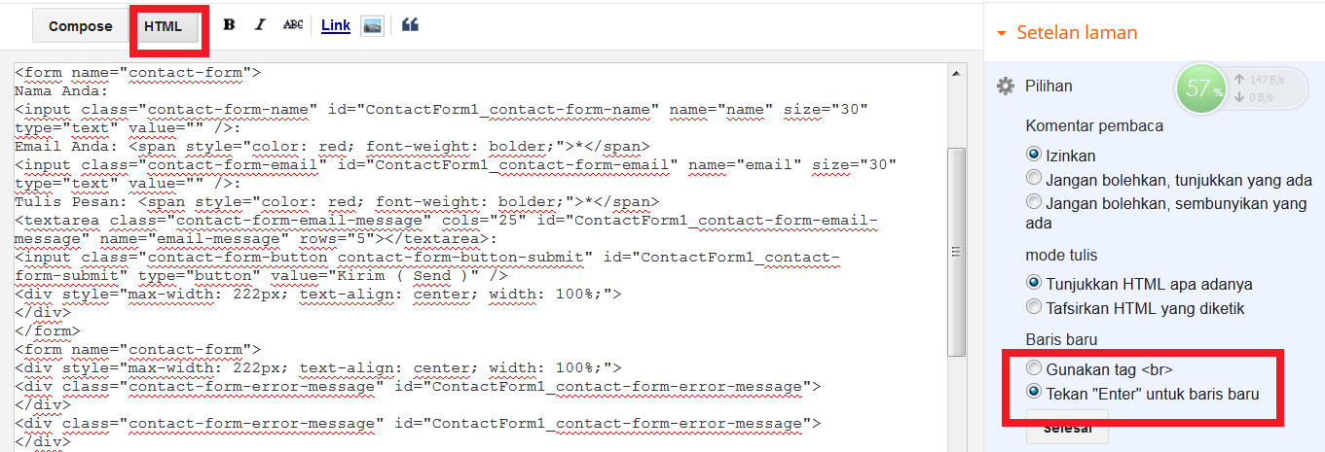Screen dimensions: 1325x452
Task: Select Tekan "Enter" untuk baris baru
Action: 1034,394
